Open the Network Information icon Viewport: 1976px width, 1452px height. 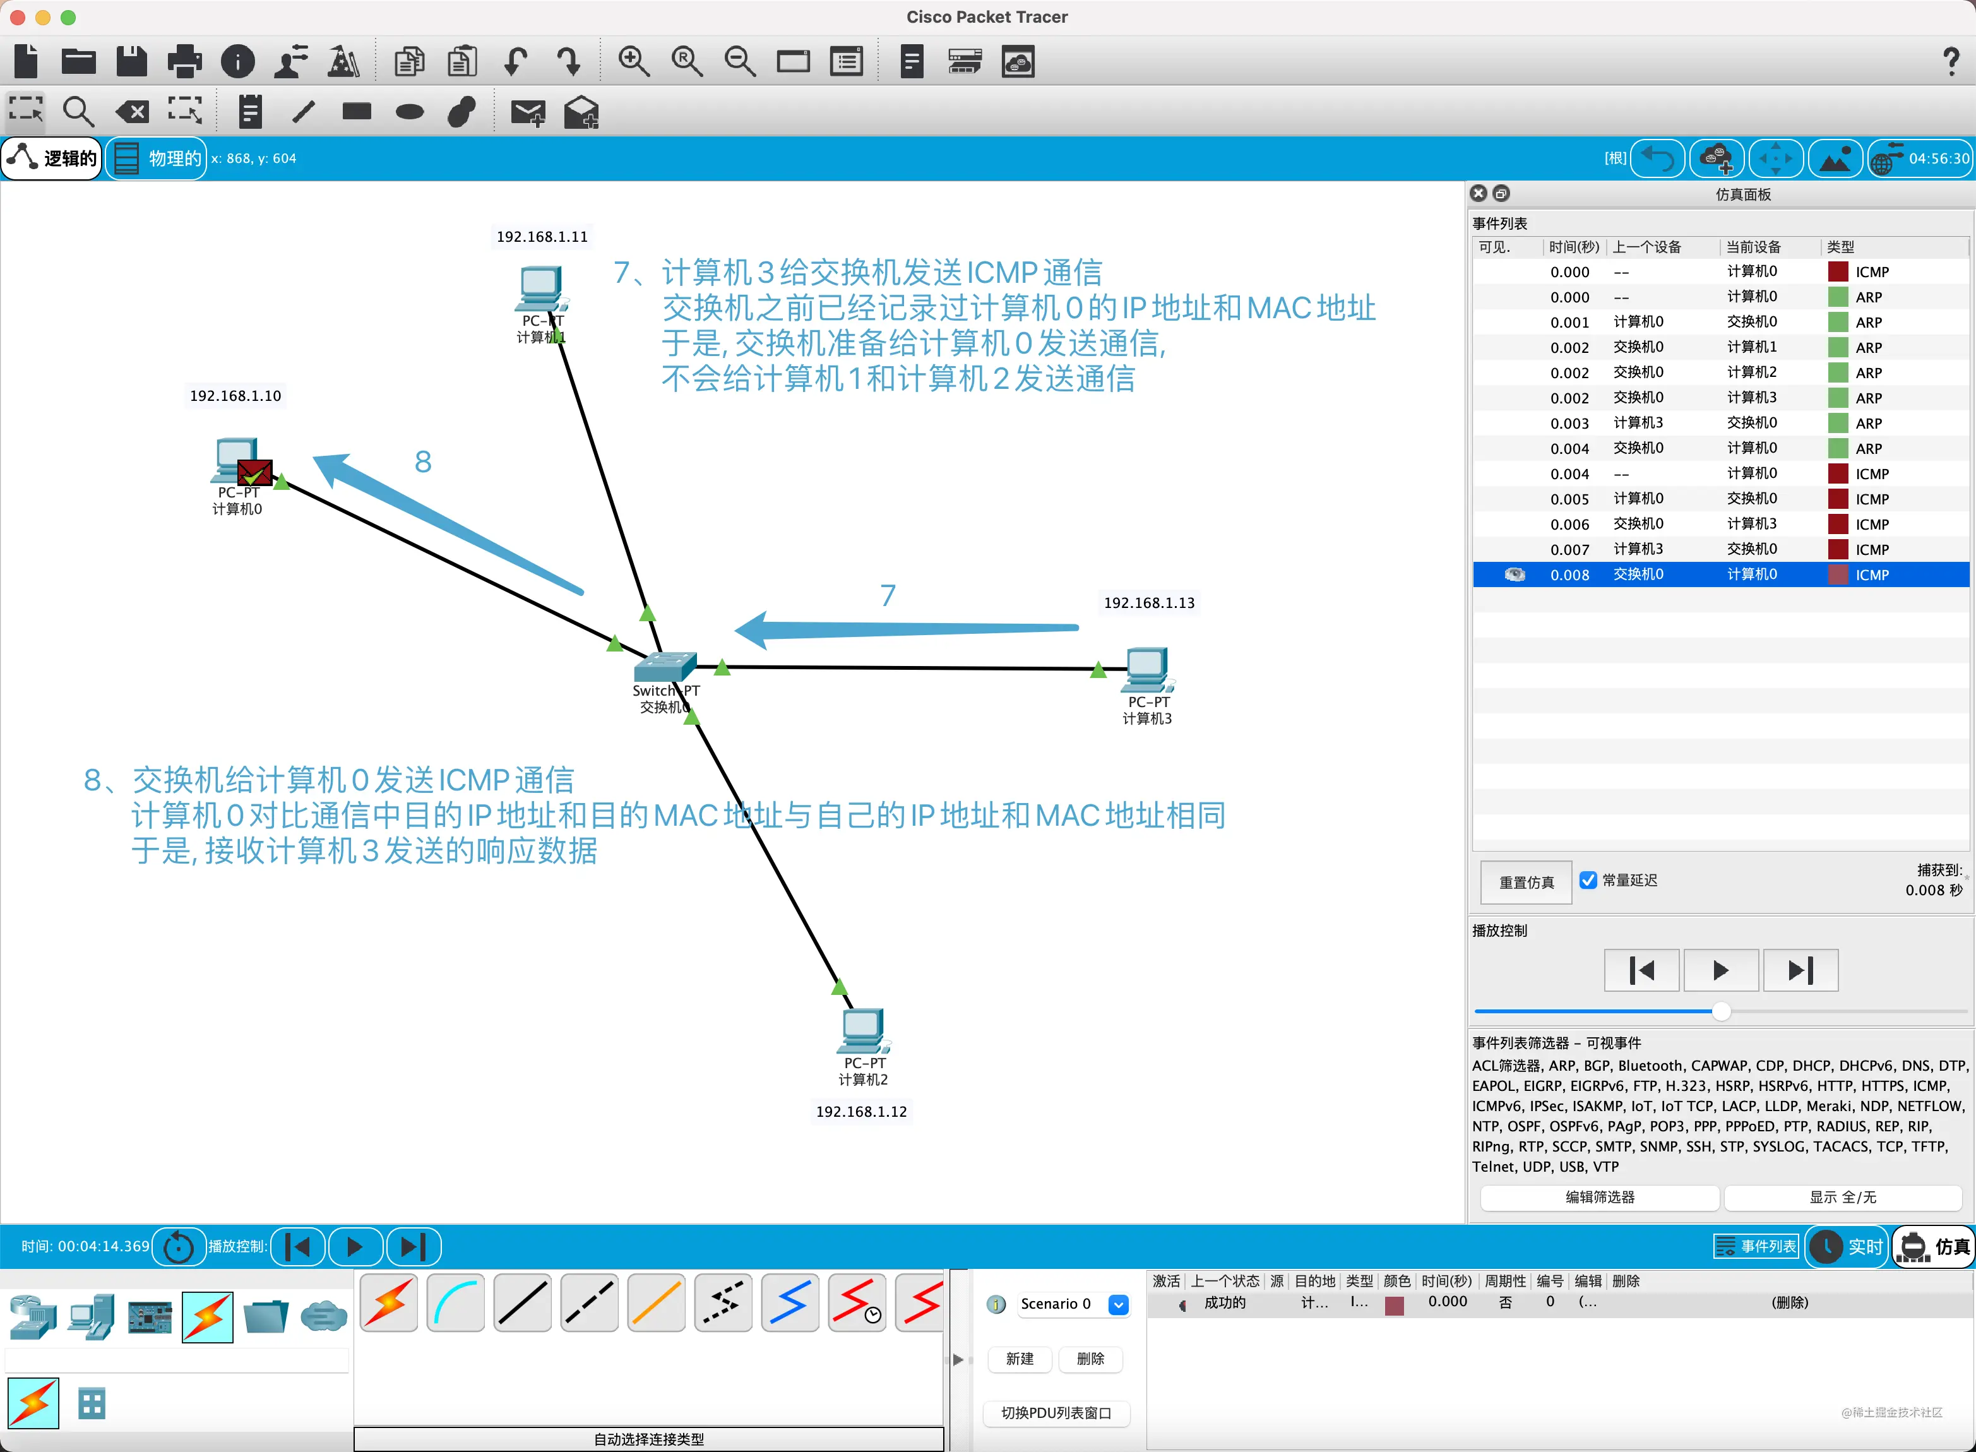click(237, 61)
